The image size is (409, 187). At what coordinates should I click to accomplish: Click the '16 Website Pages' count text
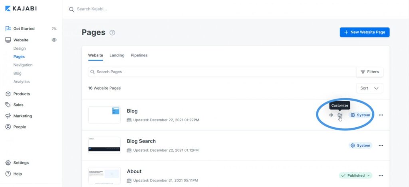[104, 88]
